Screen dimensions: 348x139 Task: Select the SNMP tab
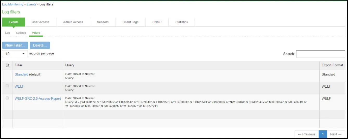(157, 22)
